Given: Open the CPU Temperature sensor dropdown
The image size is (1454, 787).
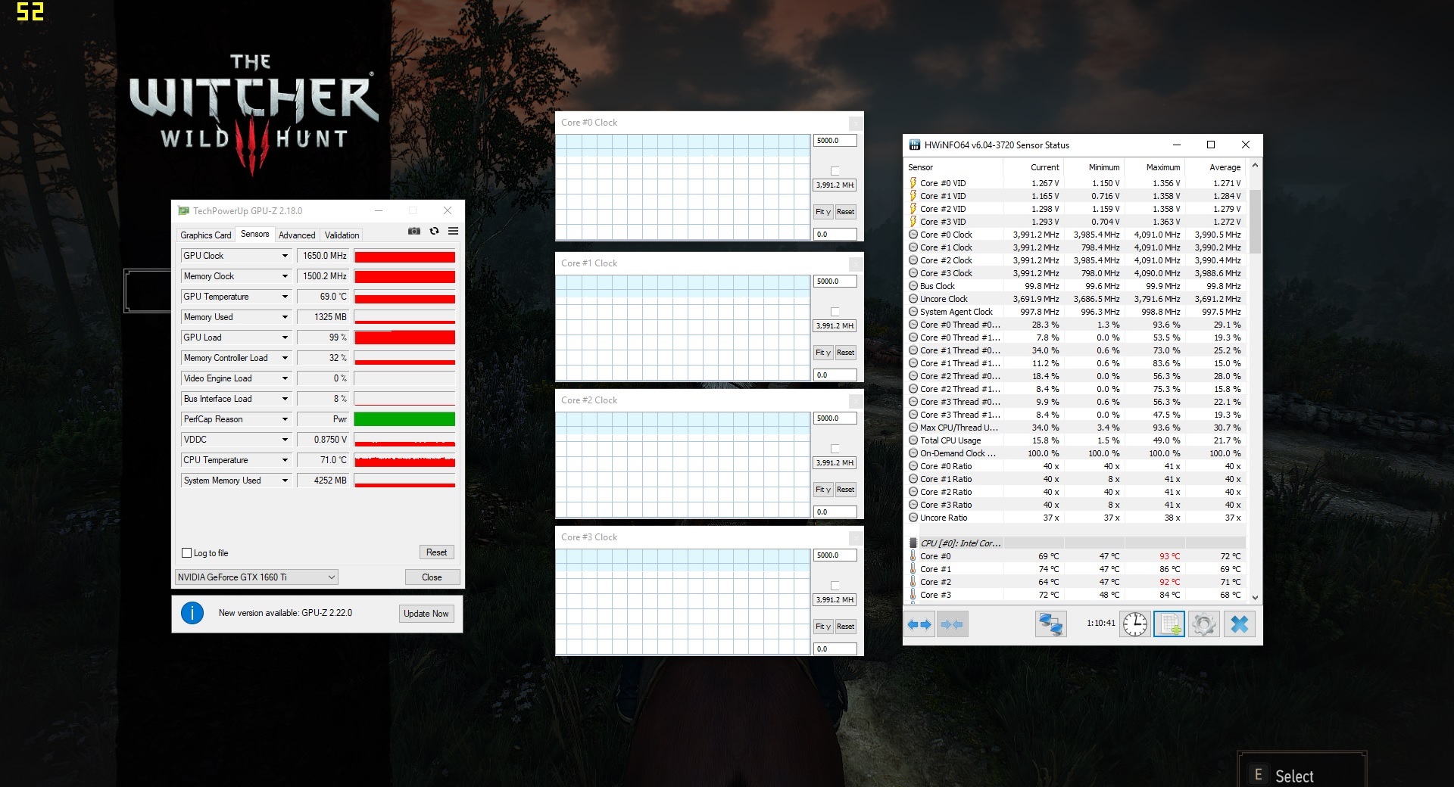Looking at the screenshot, I should coord(285,460).
